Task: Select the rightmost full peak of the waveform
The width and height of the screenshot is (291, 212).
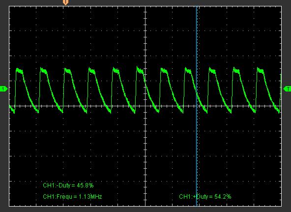Action: (x=260, y=70)
